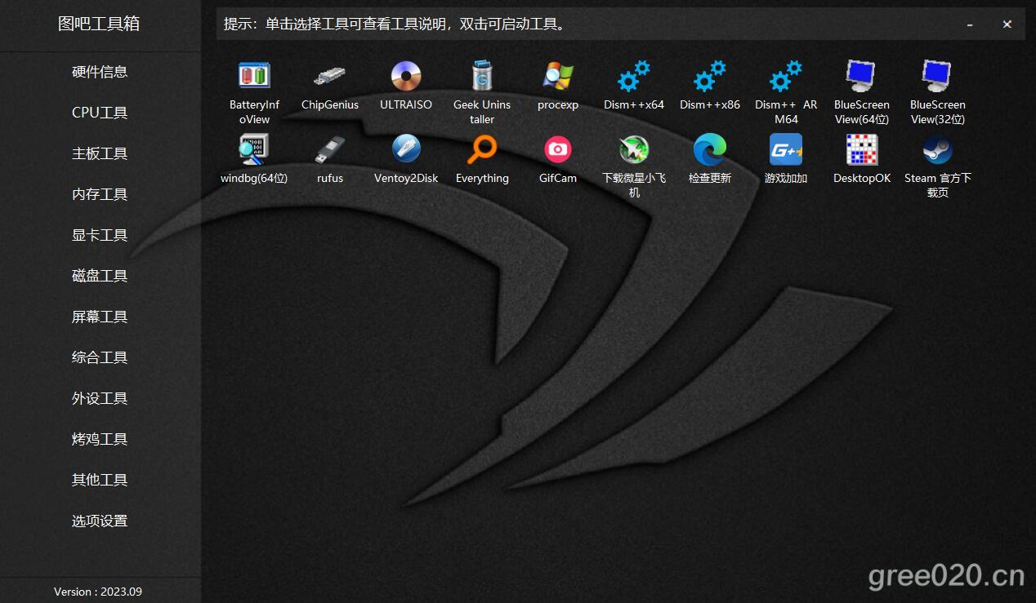This screenshot has height=603, width=1036.
Task: Open 选项设置 in the sidebar
Action: point(100,521)
